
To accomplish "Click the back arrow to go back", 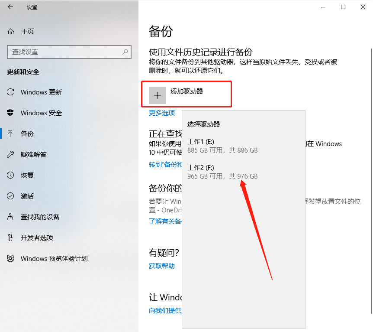I will 10,7.
